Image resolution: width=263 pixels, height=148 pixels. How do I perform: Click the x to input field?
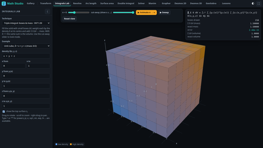[38, 66]
